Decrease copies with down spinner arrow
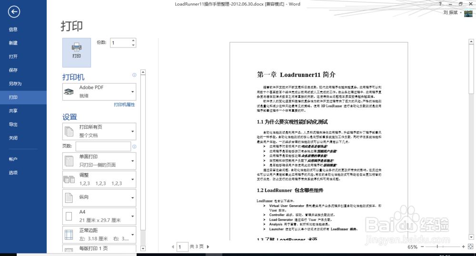 [x=133, y=45]
